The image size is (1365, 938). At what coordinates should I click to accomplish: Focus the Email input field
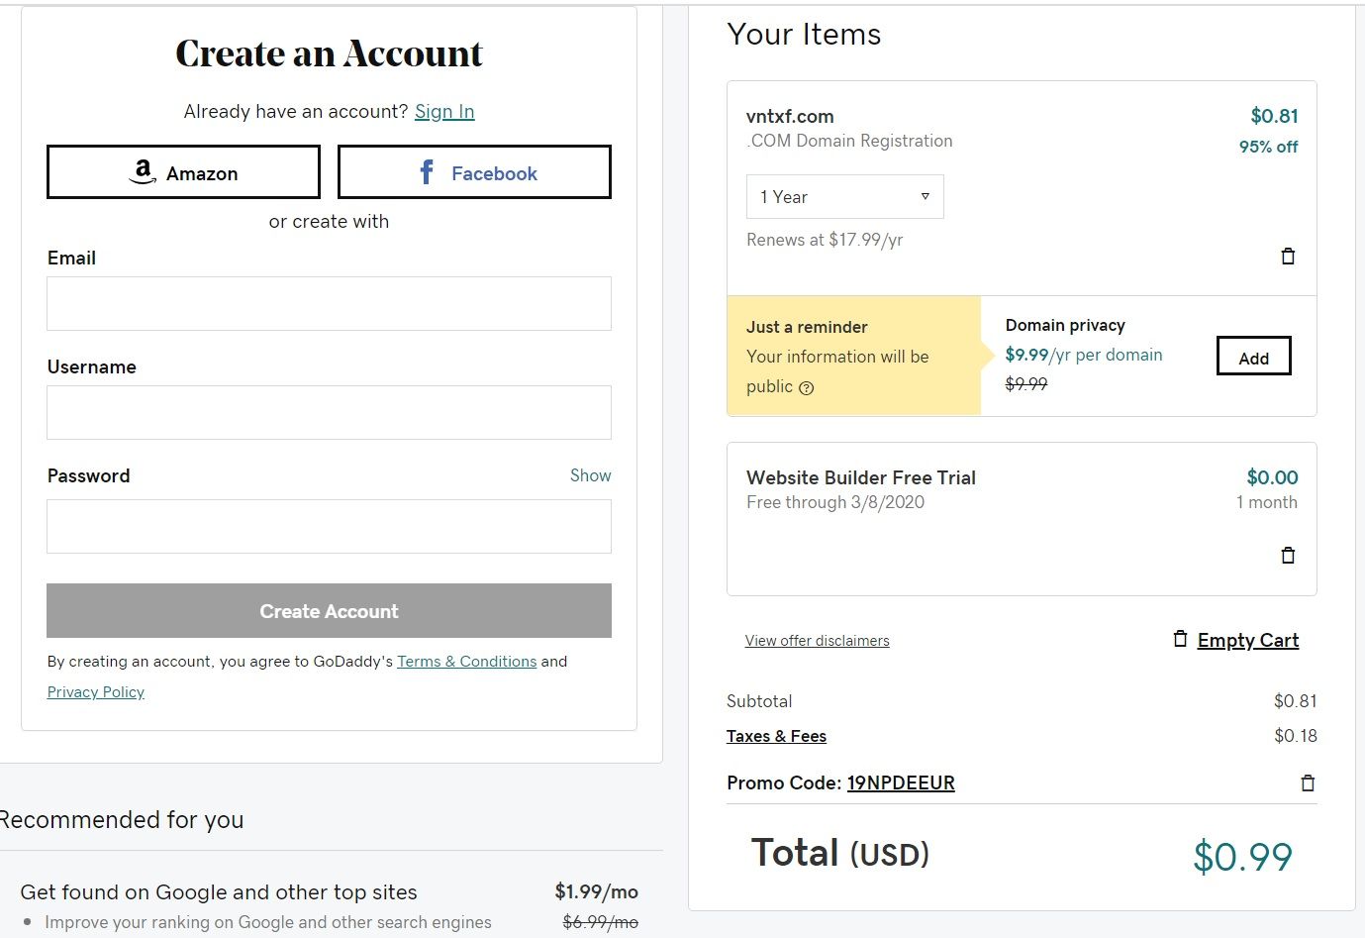click(x=329, y=304)
